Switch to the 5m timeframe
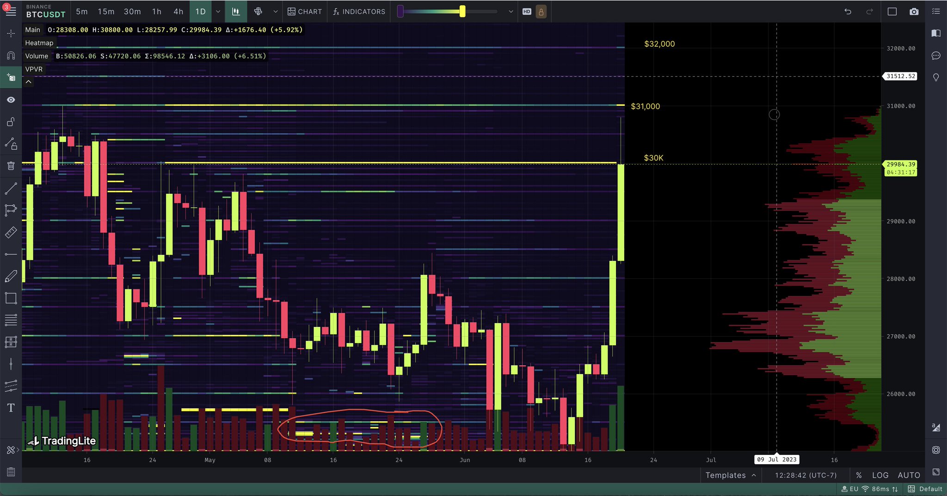 coord(82,12)
